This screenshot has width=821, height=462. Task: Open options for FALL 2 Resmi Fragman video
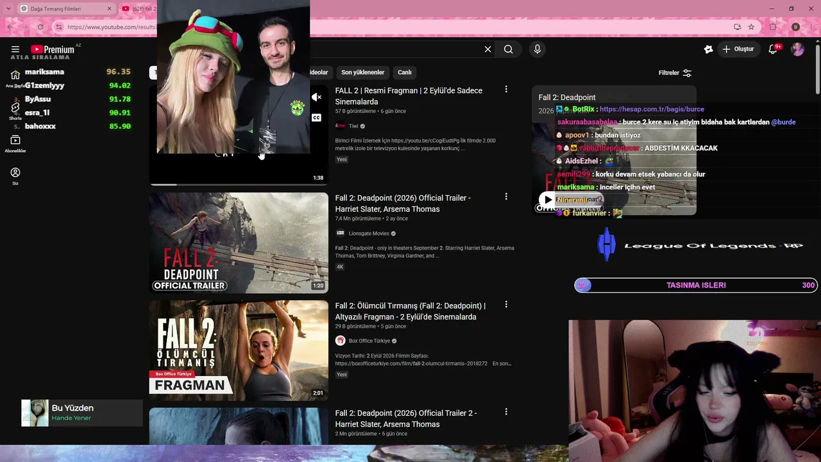506,90
